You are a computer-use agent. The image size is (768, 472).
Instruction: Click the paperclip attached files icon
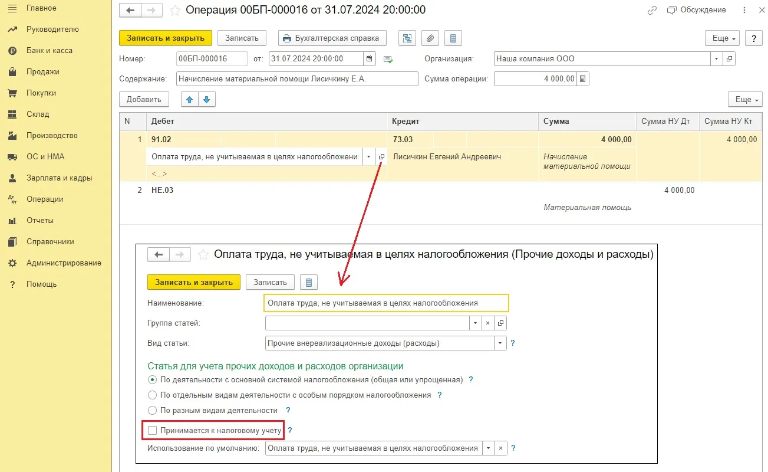[x=430, y=38]
